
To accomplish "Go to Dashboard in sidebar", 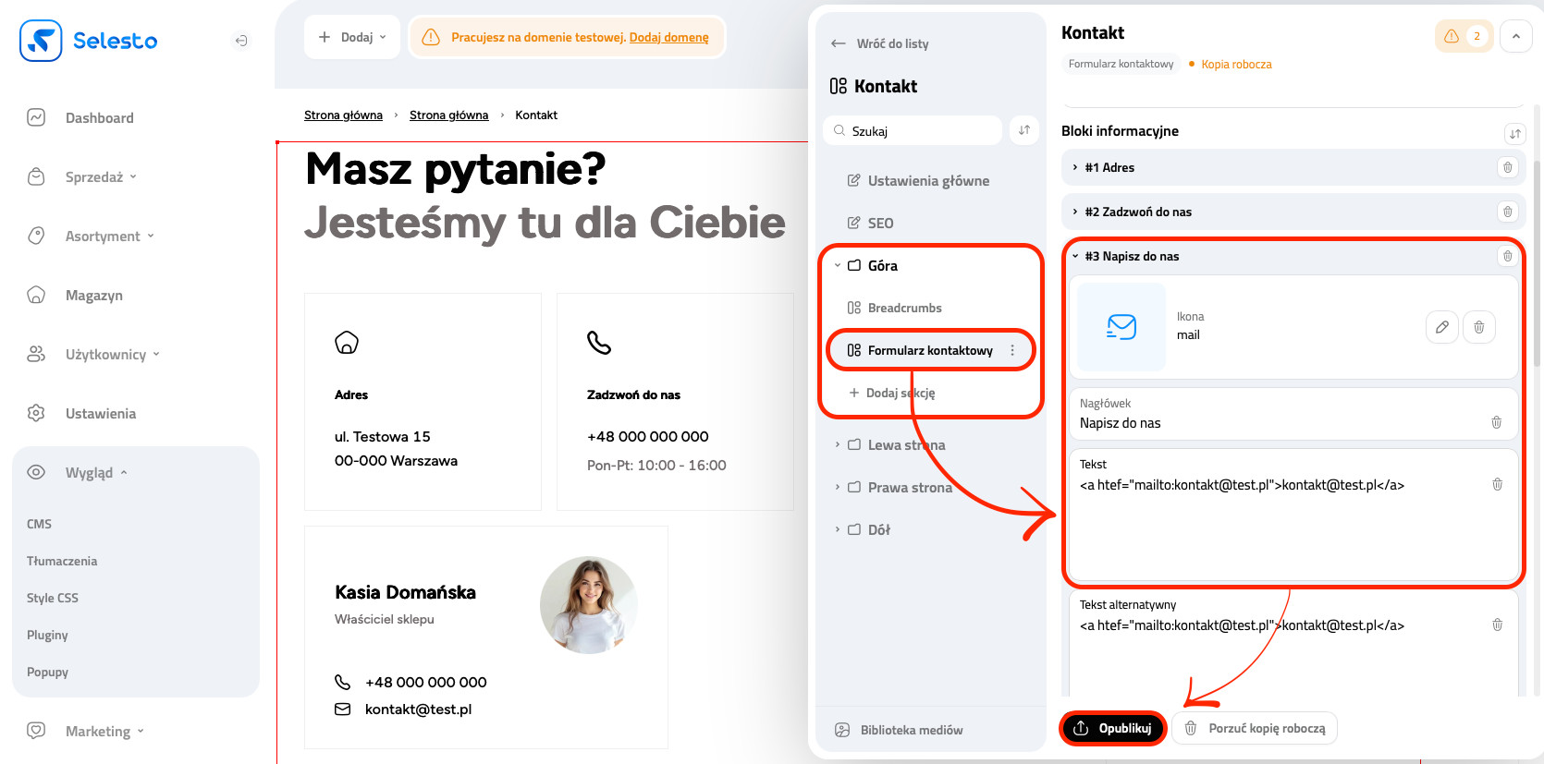I will pos(99,117).
